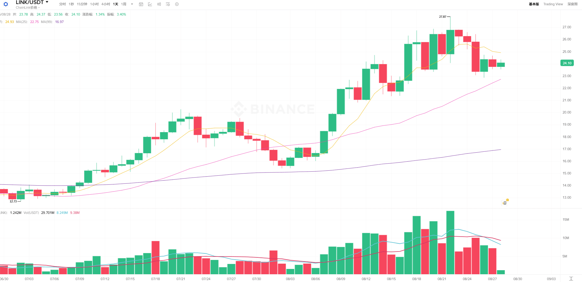Expand more time interval options arrow
582x282 pixels.
click(x=132, y=4)
